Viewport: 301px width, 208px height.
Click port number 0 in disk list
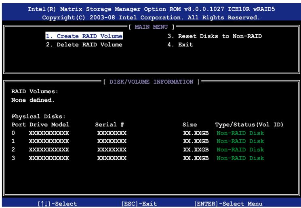pos(13,133)
